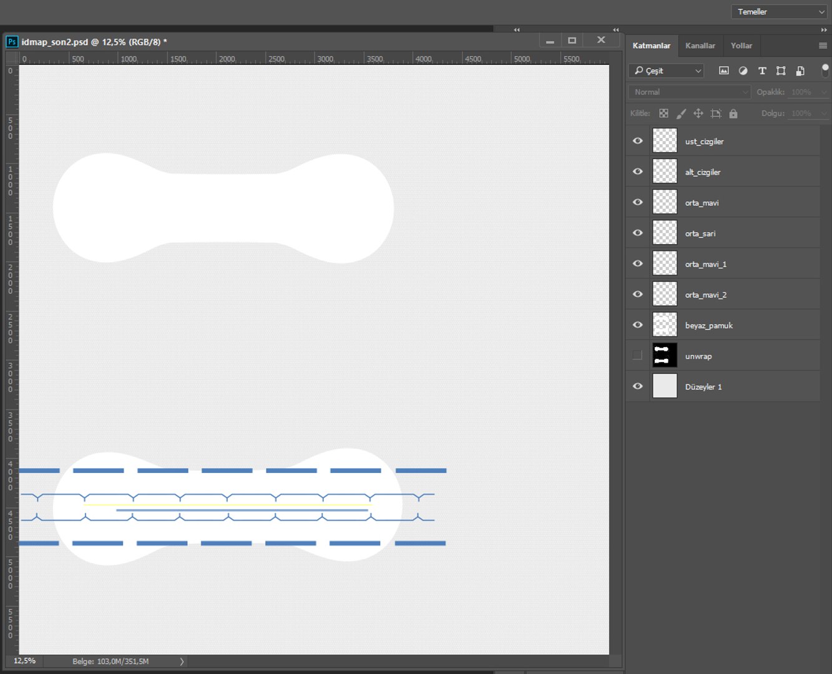Hide the beyaz_pamuk layer

tap(637, 325)
